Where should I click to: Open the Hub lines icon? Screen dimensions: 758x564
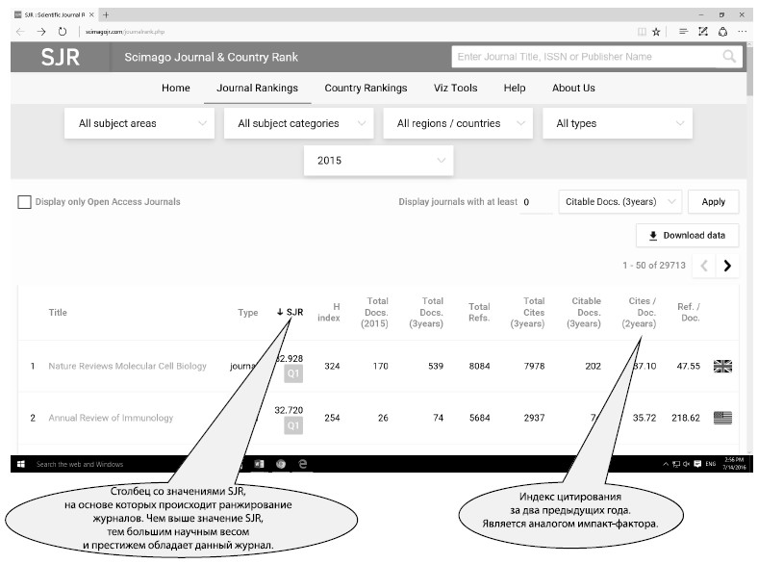(x=683, y=32)
